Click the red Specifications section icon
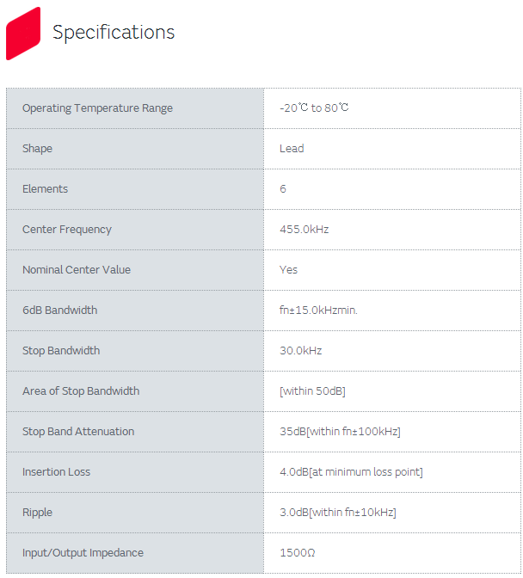This screenshot has width=523, height=578. point(23,33)
